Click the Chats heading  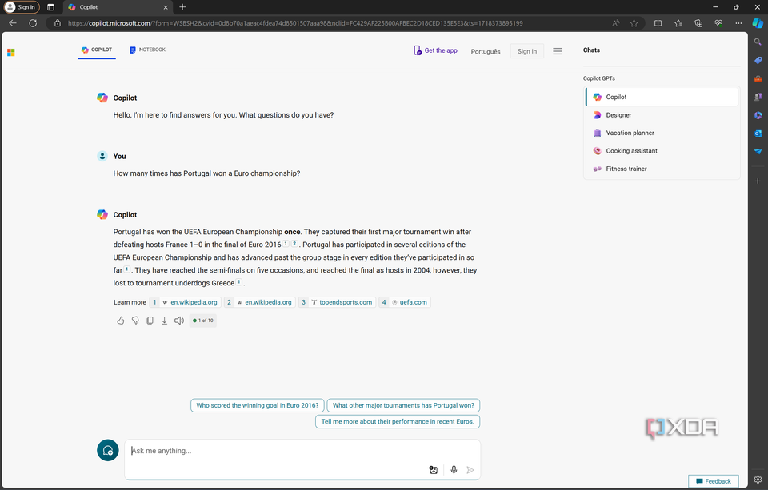click(x=591, y=50)
